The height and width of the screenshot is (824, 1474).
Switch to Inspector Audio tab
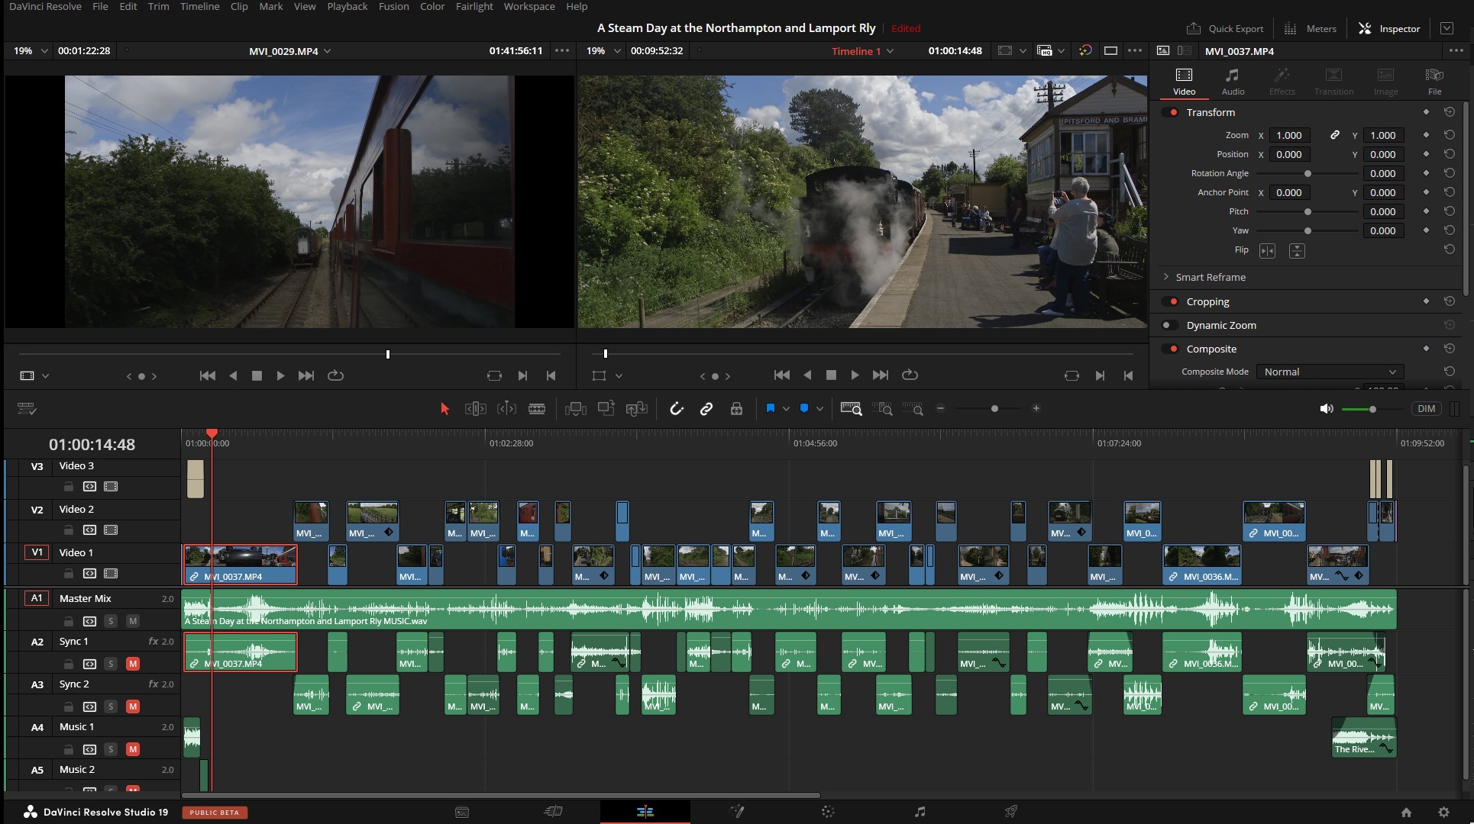[x=1233, y=82]
